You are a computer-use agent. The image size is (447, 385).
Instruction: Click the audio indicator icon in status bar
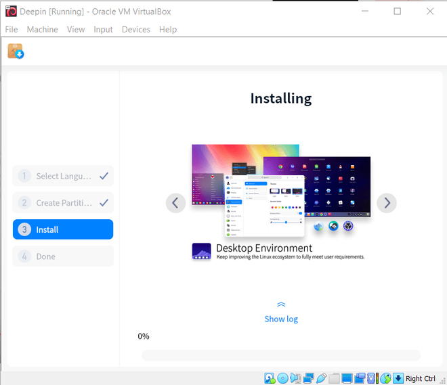[x=295, y=378]
